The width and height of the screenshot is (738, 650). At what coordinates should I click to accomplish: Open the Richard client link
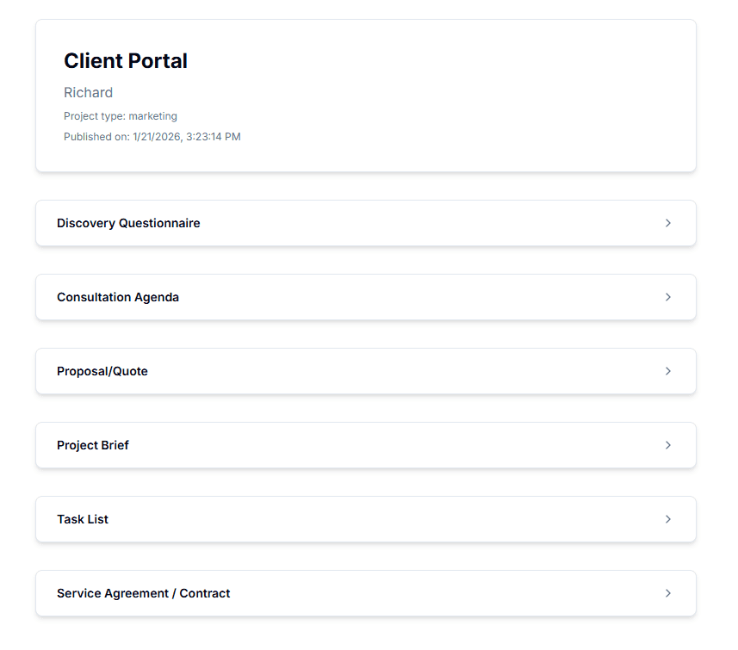click(x=88, y=92)
